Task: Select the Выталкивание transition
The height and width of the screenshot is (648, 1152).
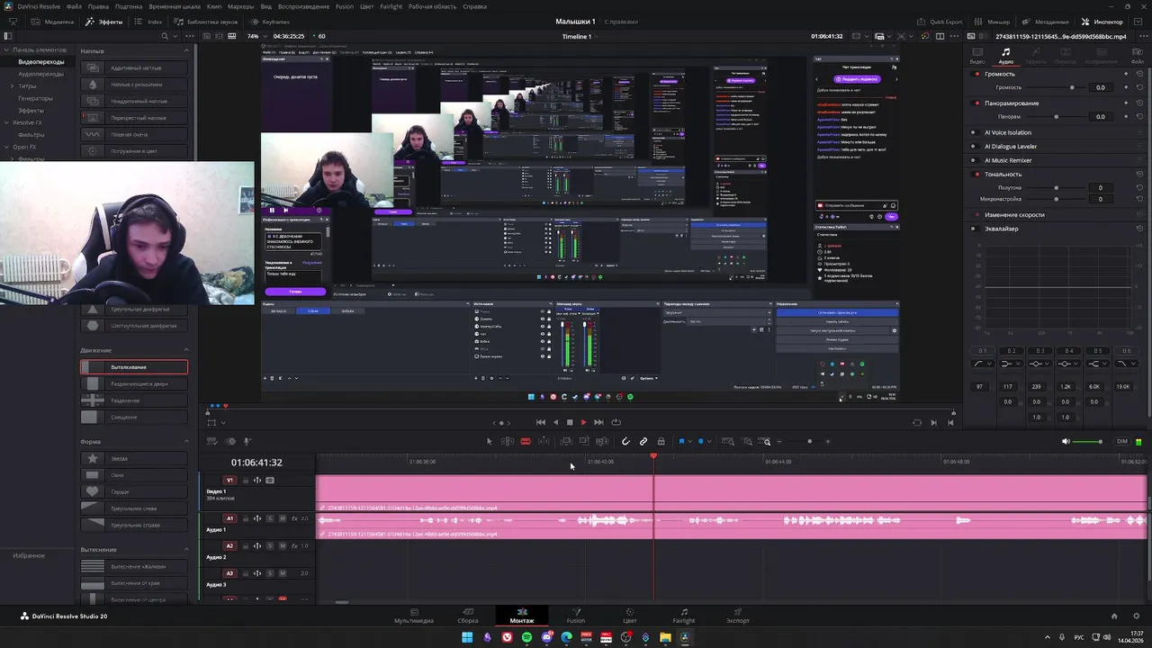Action: coord(134,367)
